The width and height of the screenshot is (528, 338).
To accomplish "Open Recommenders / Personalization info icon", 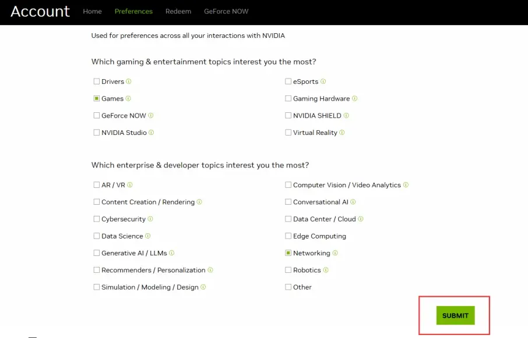I will [210, 270].
